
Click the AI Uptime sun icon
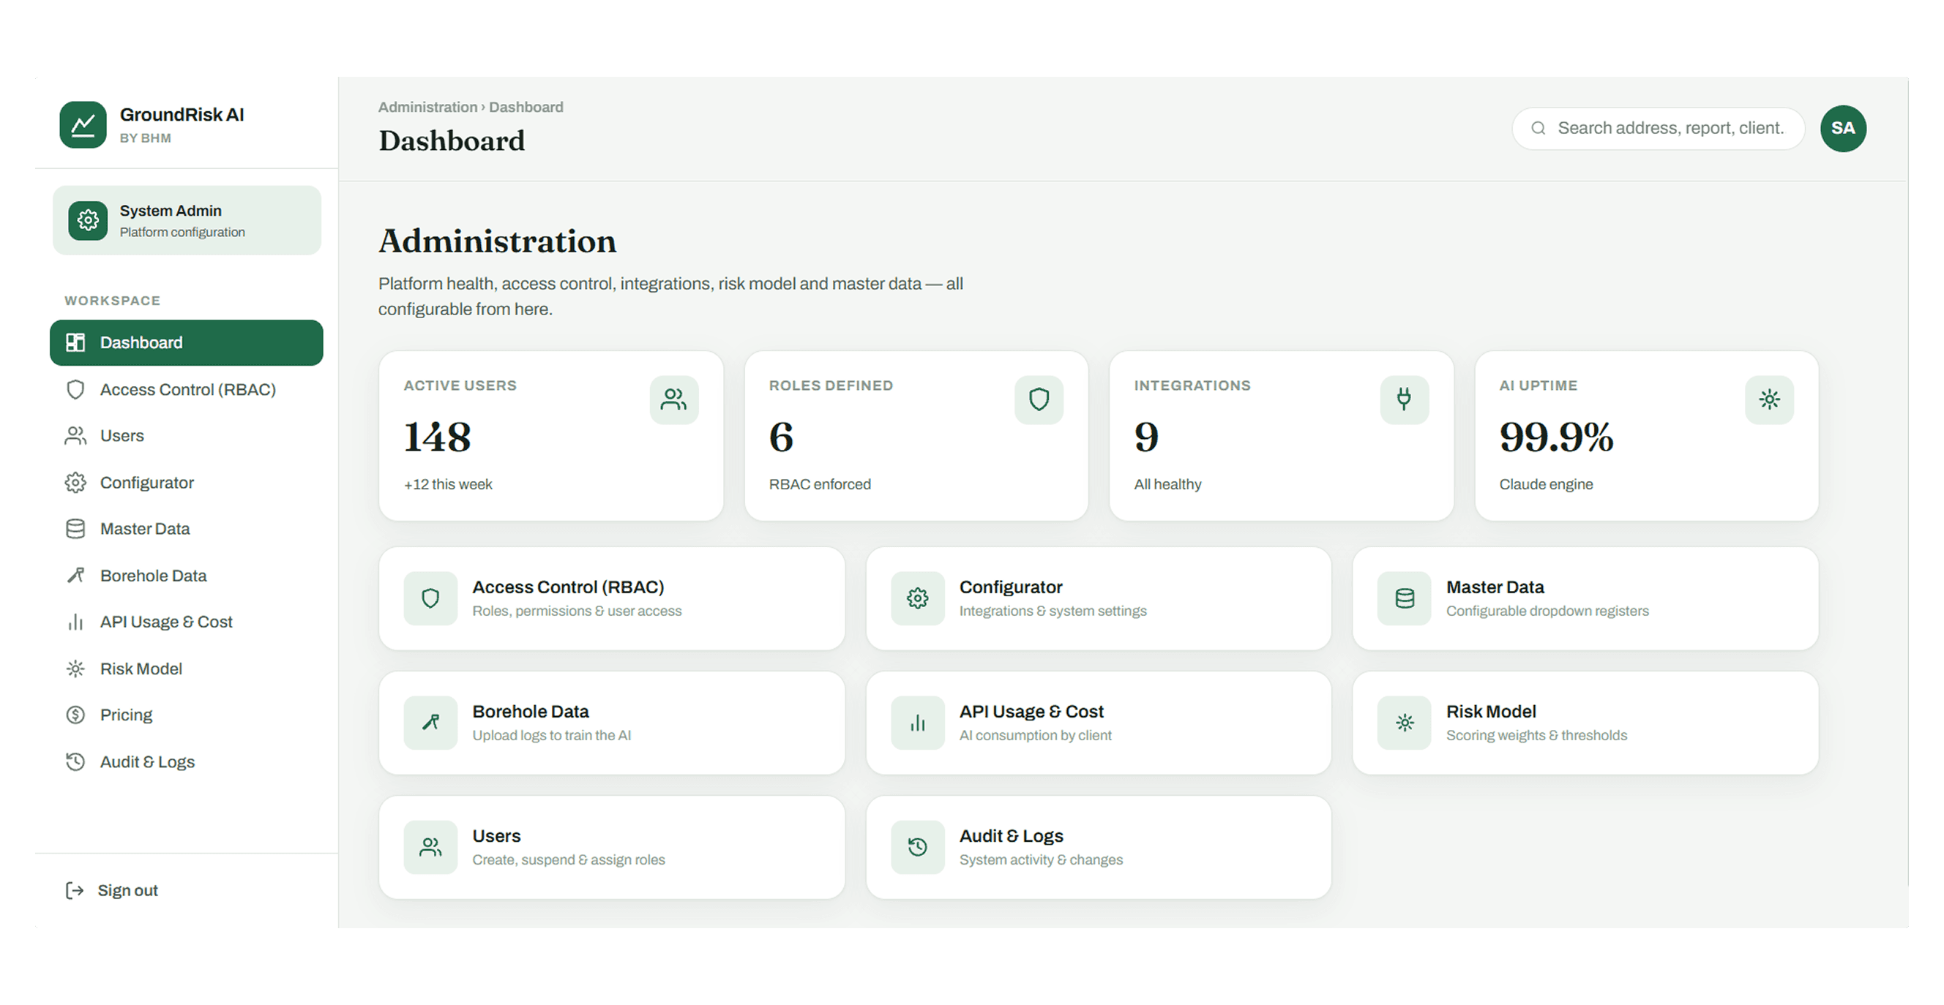point(1770,399)
